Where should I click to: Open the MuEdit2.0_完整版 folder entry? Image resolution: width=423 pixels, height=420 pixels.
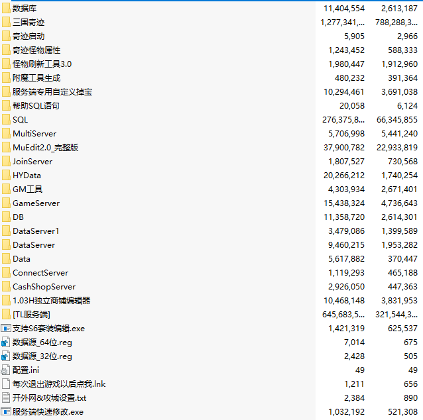point(45,147)
